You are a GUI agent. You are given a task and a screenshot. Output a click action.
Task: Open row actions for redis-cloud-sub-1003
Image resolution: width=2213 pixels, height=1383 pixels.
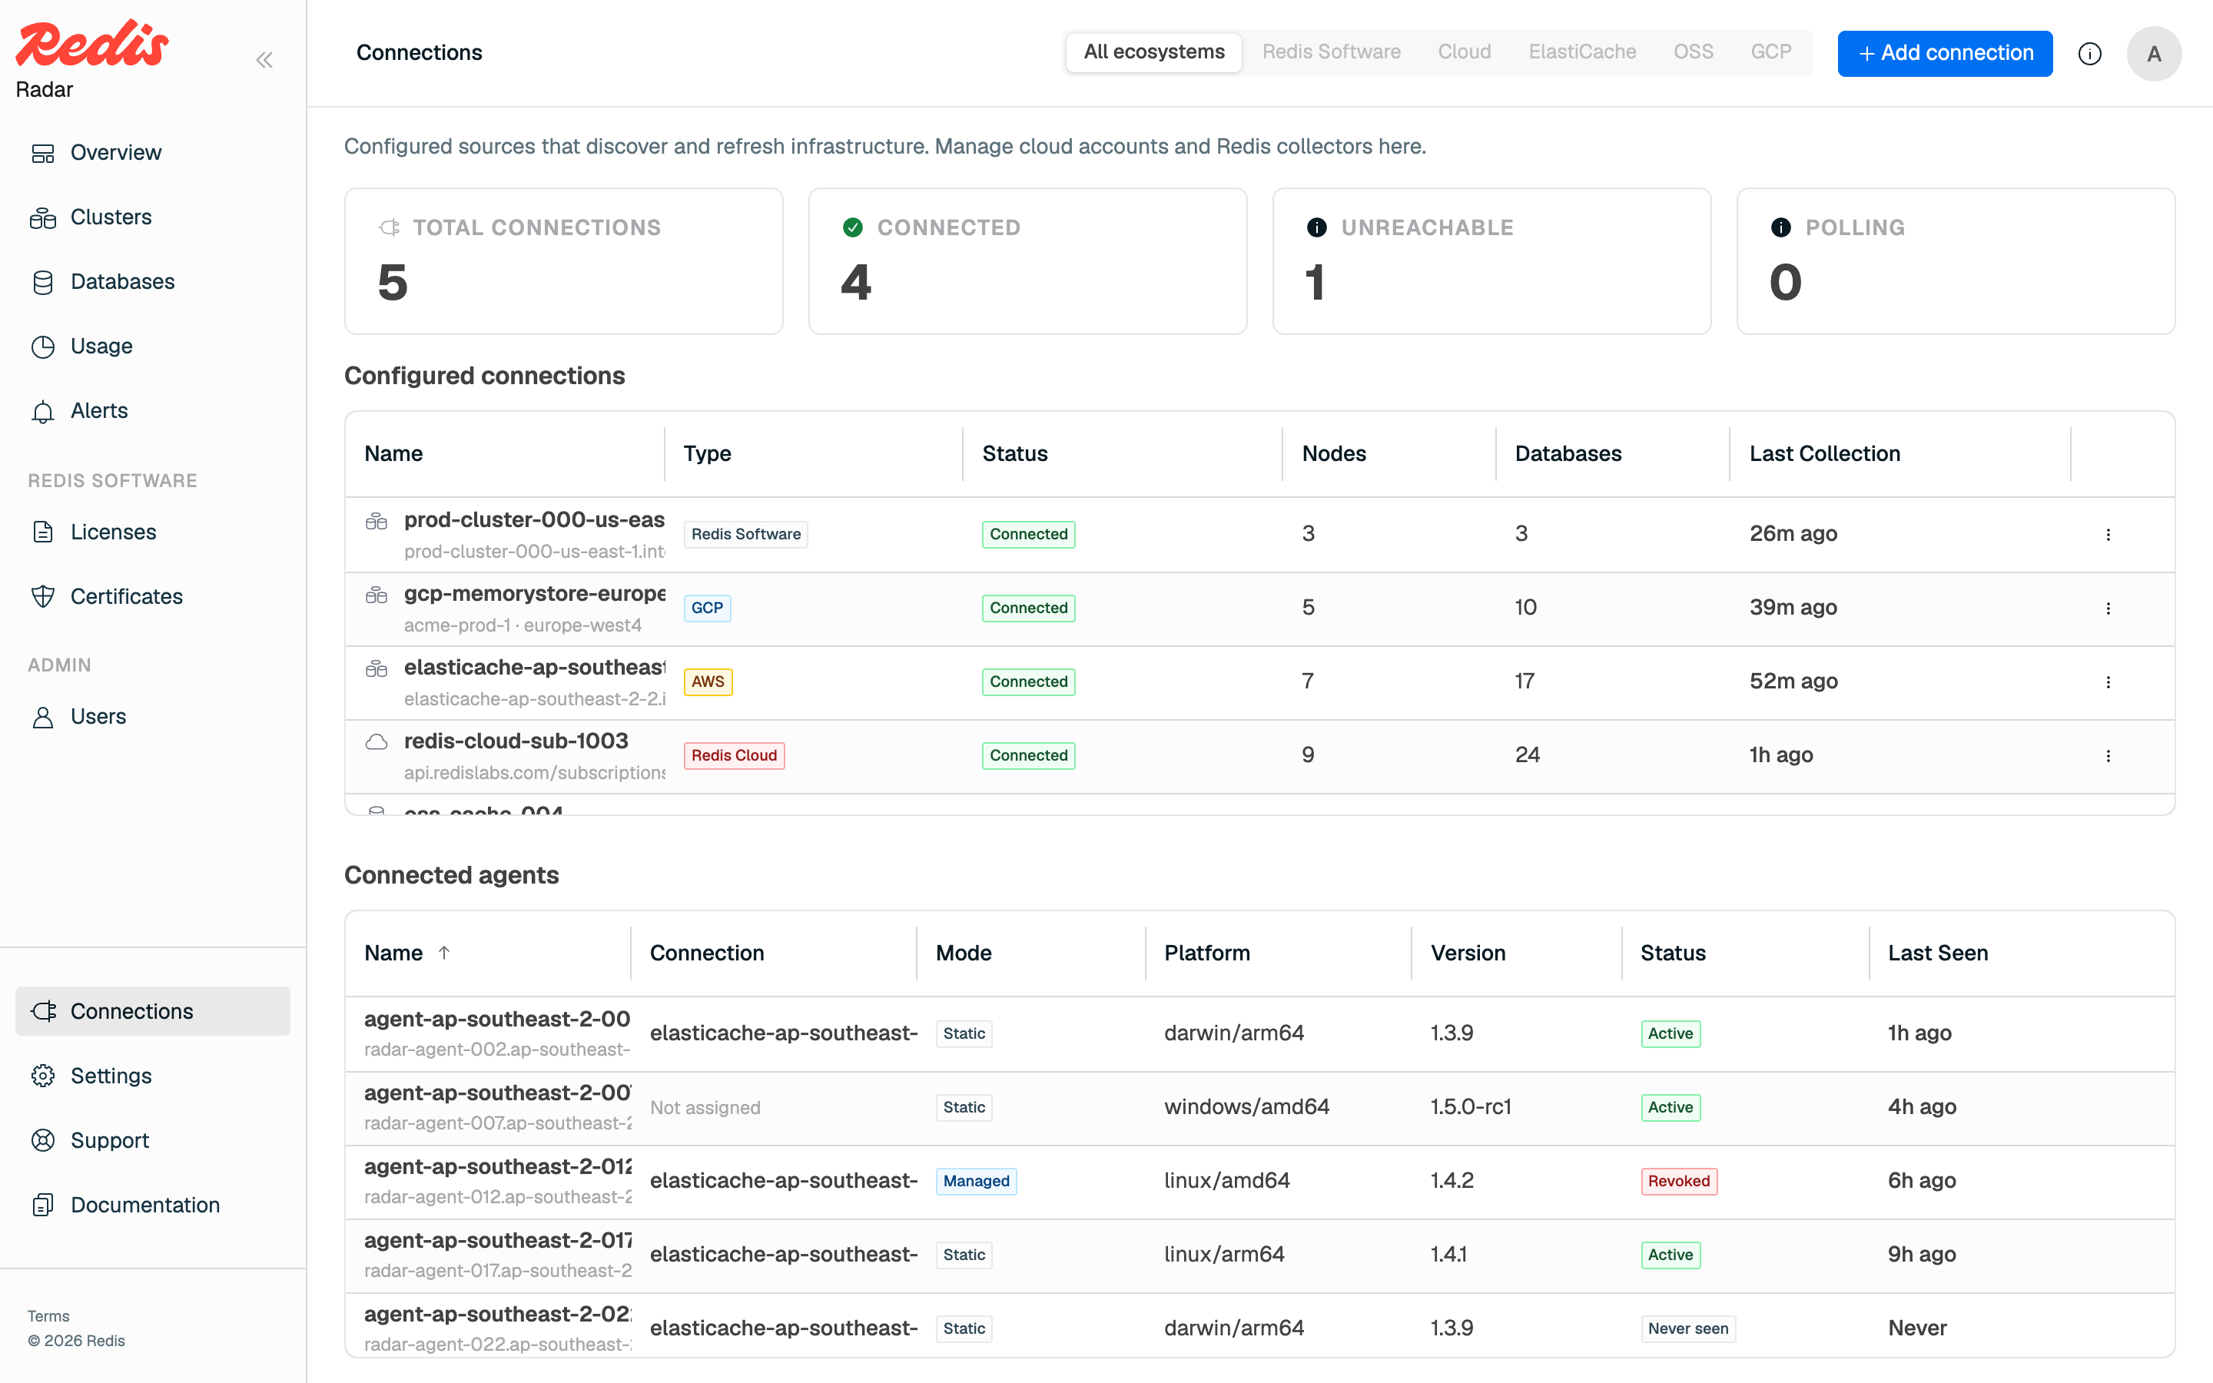point(2108,755)
